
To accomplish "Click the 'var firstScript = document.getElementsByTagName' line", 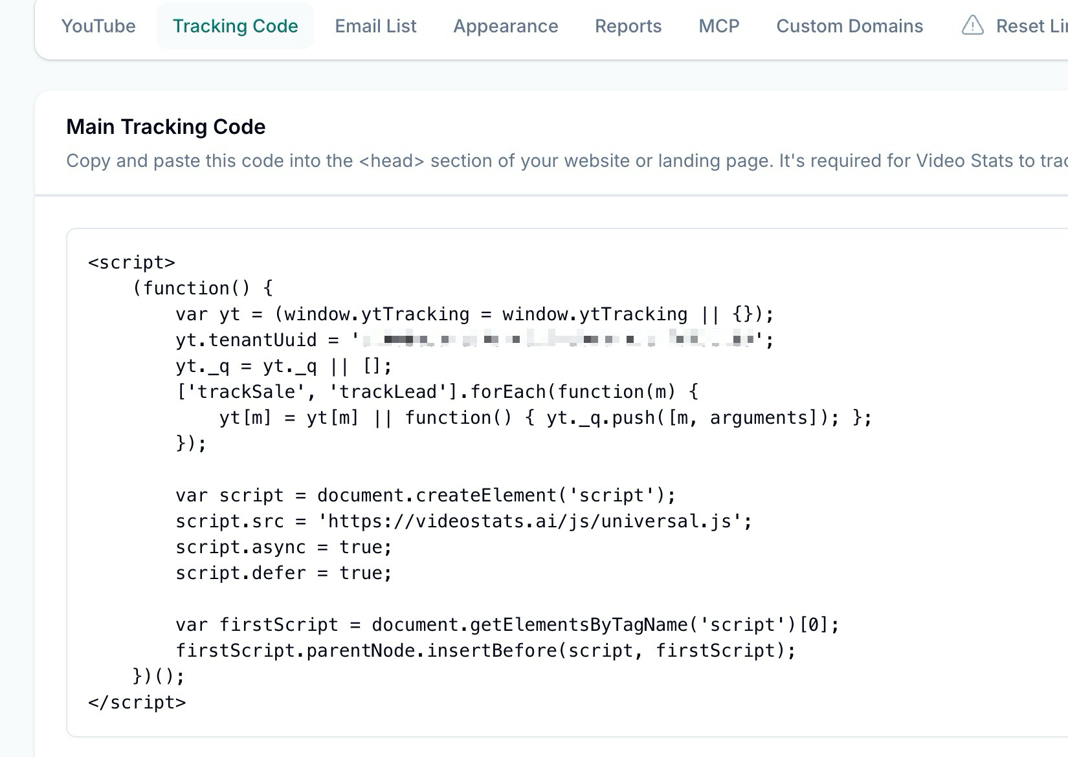I will pyautogui.click(x=507, y=624).
